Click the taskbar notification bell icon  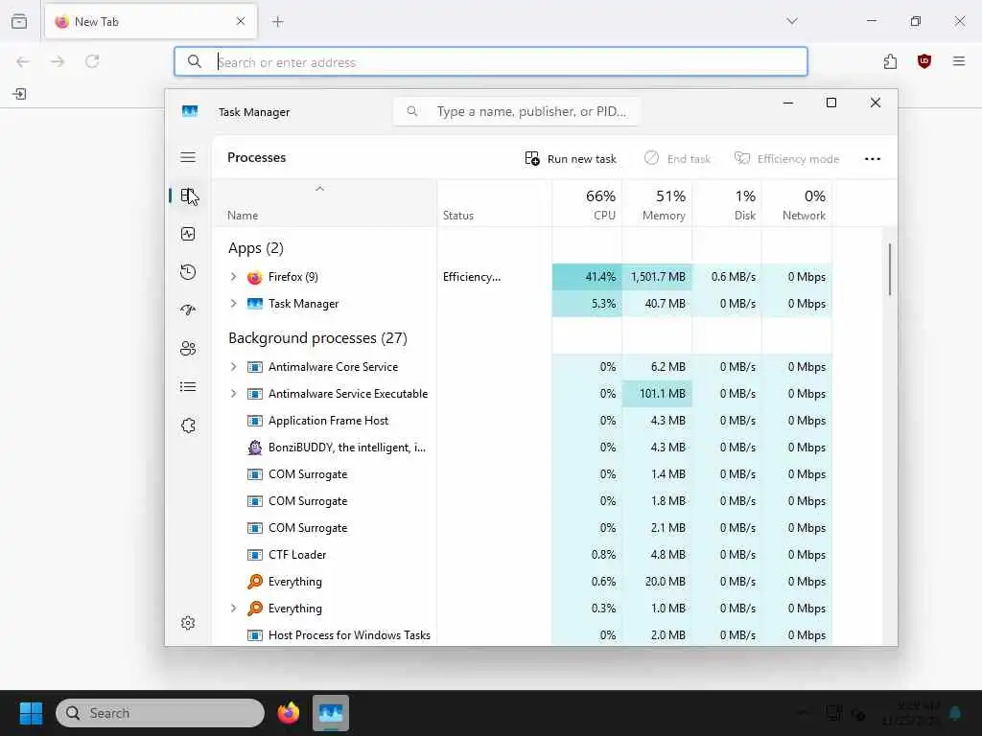click(x=955, y=713)
